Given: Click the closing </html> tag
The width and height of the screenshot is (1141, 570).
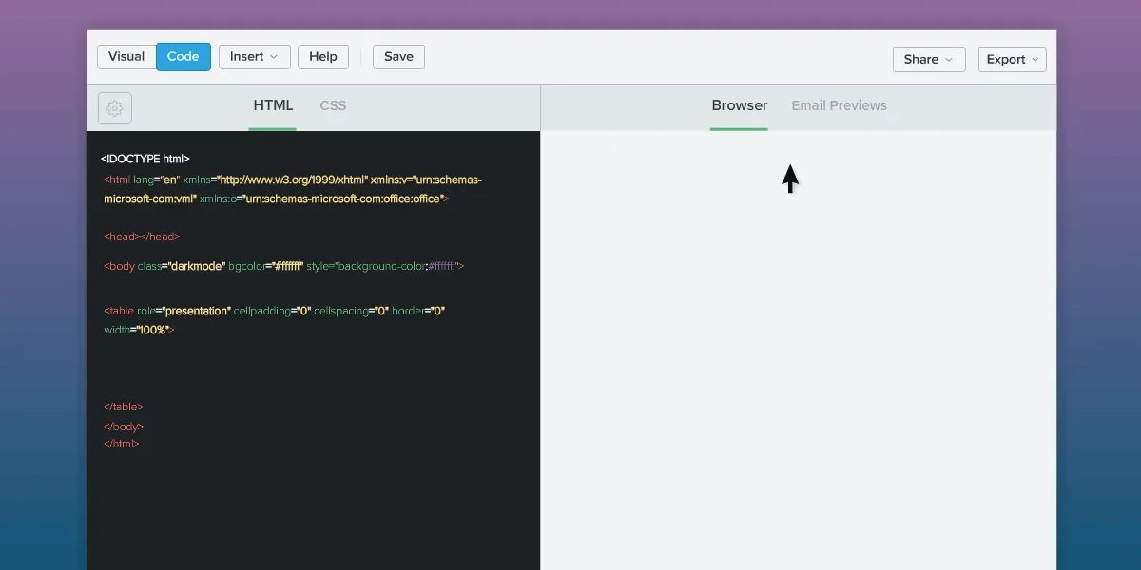Looking at the screenshot, I should [122, 444].
